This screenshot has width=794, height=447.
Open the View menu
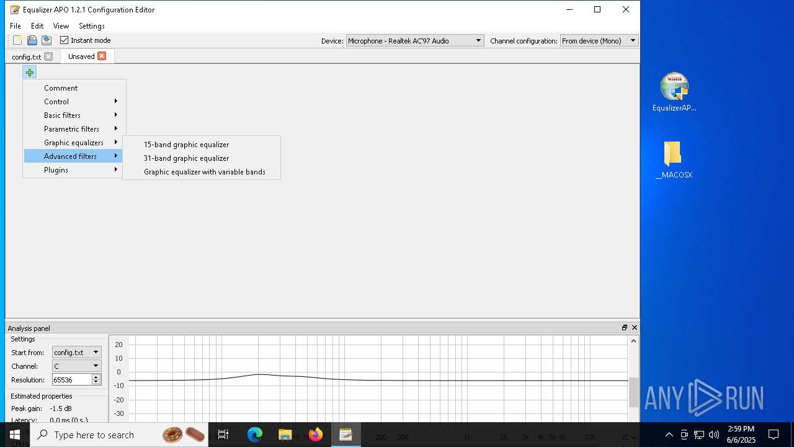61,26
